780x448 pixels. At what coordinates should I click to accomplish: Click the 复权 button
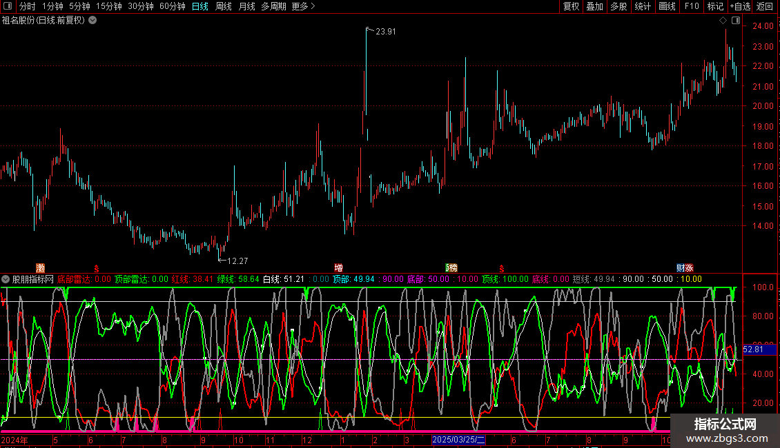click(x=572, y=6)
